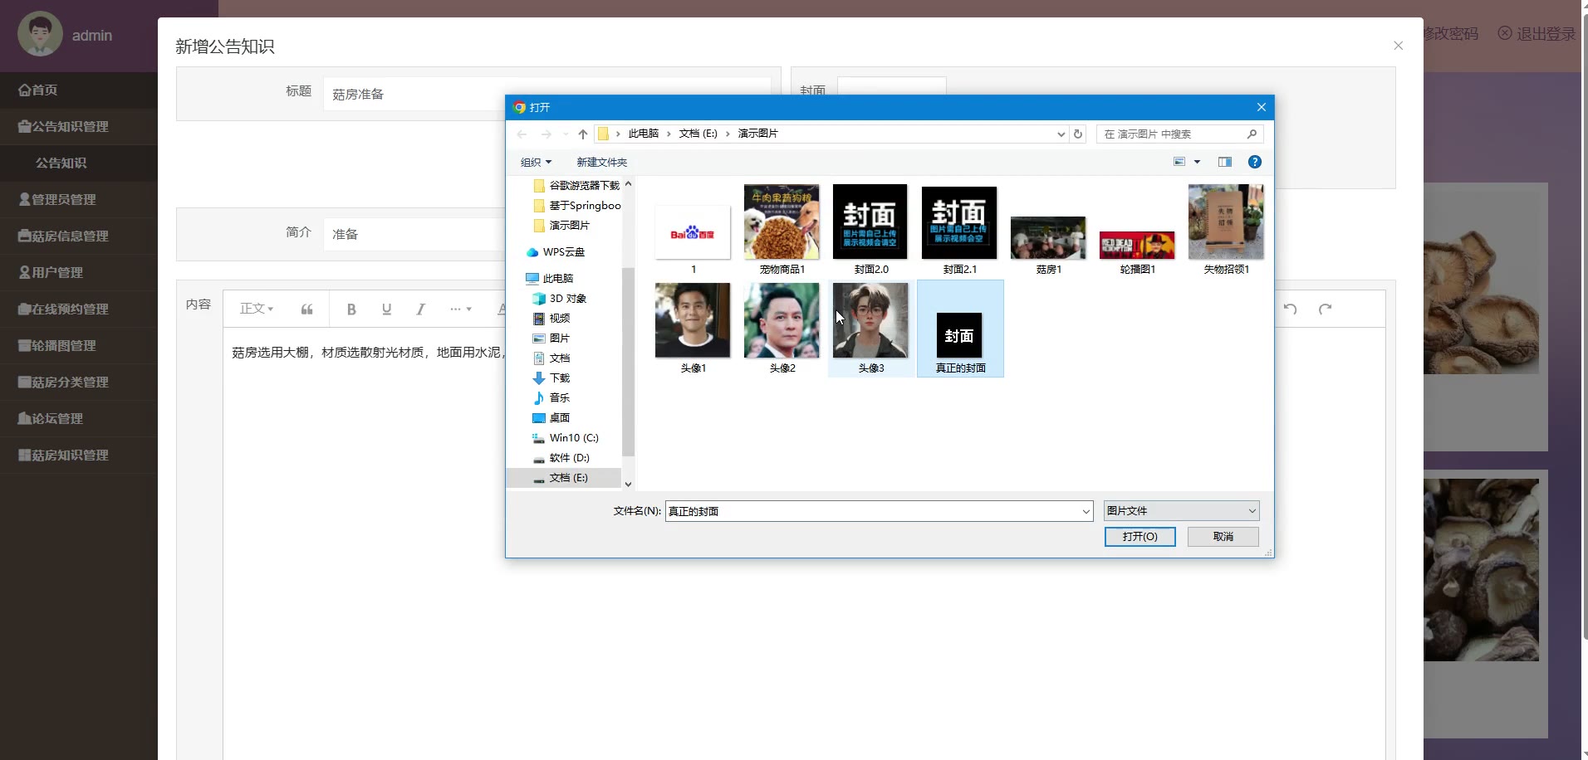Viewport: 1588px width, 760px height.
Task: Select 宠物商品1 image file
Action: pos(782,230)
